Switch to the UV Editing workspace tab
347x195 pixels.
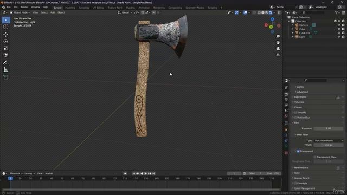pyautogui.click(x=98, y=8)
